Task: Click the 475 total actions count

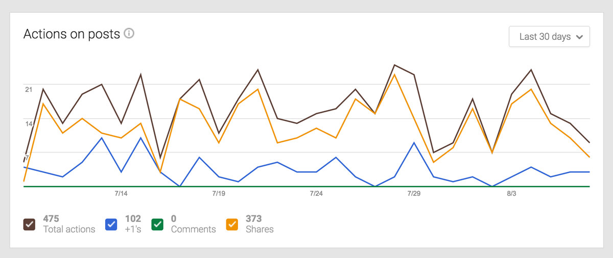Action: coord(51,219)
